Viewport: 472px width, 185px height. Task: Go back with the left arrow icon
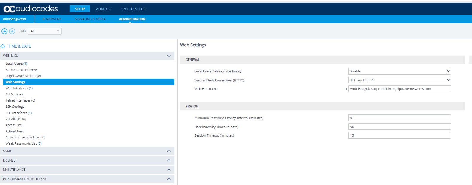coord(4,31)
